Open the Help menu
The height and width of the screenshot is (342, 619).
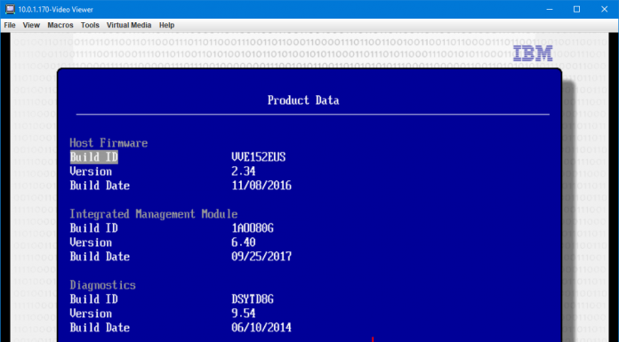click(x=166, y=25)
